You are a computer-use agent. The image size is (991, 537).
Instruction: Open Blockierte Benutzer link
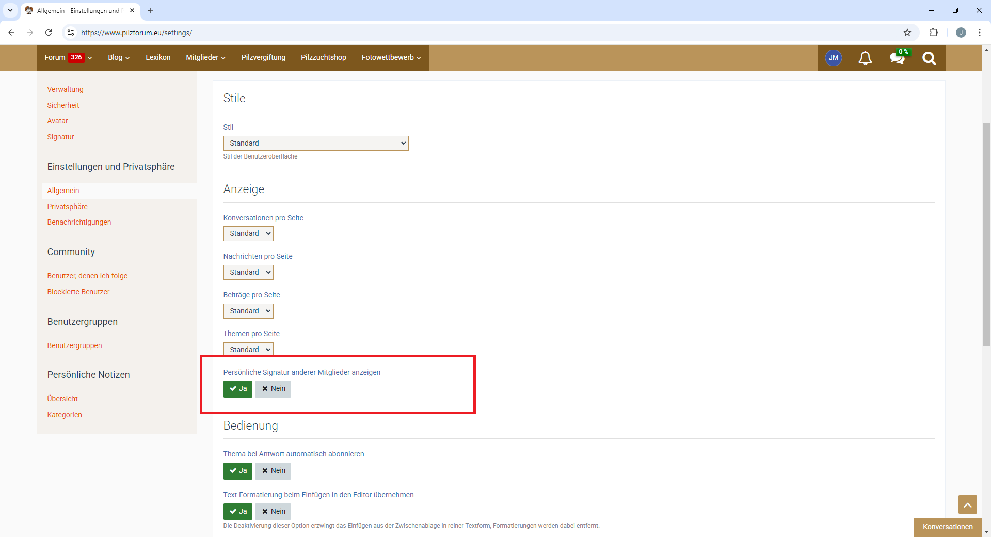click(x=78, y=292)
